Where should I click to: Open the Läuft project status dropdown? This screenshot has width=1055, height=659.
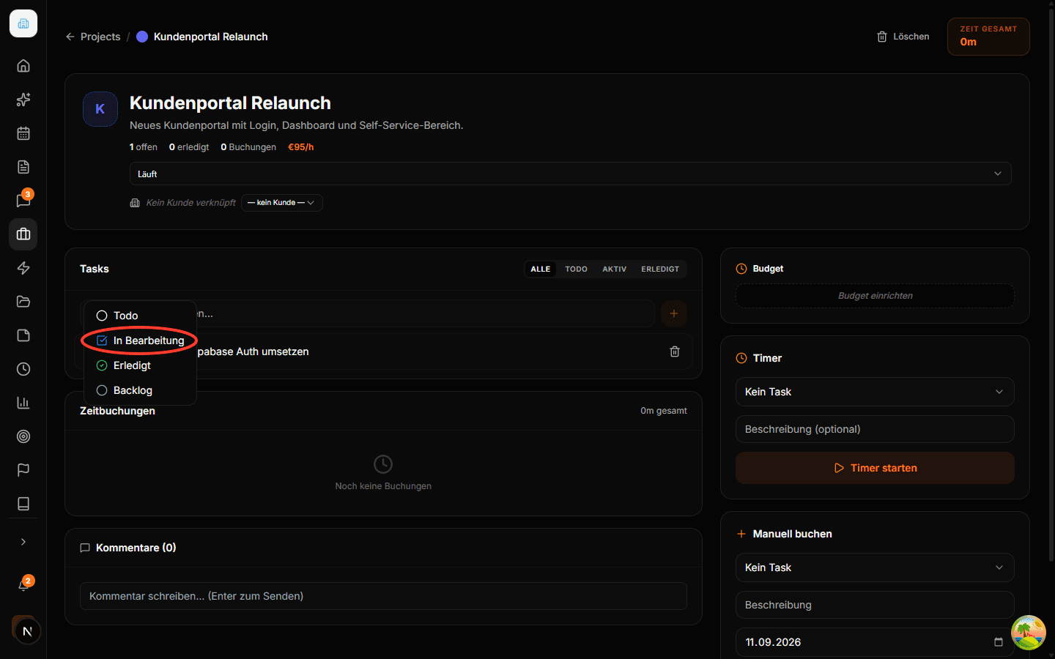571,174
